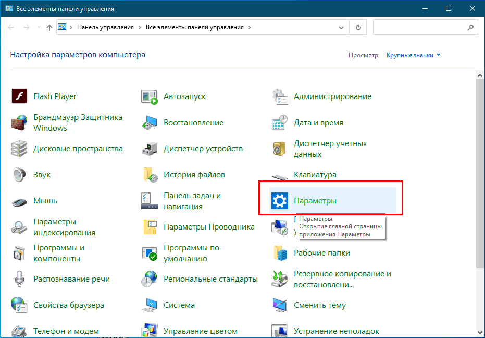Open the Flash Player icon
Image resolution: width=485 pixels, height=338 pixels.
19,96
